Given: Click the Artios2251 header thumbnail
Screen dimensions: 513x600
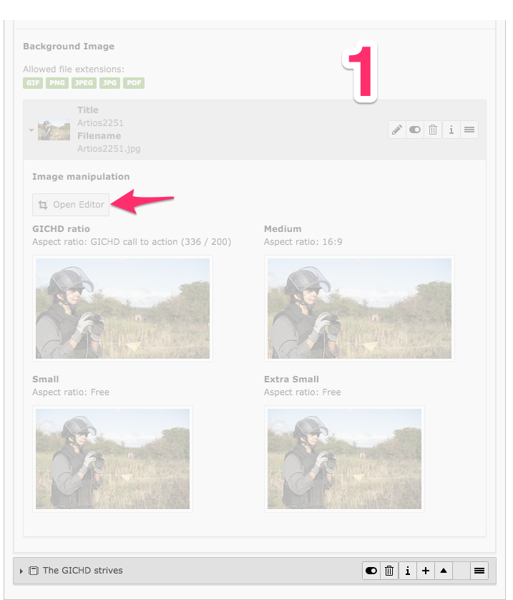Looking at the screenshot, I should click(x=54, y=130).
